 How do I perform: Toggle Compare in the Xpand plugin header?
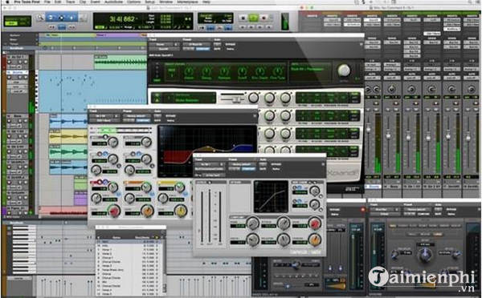202,49
